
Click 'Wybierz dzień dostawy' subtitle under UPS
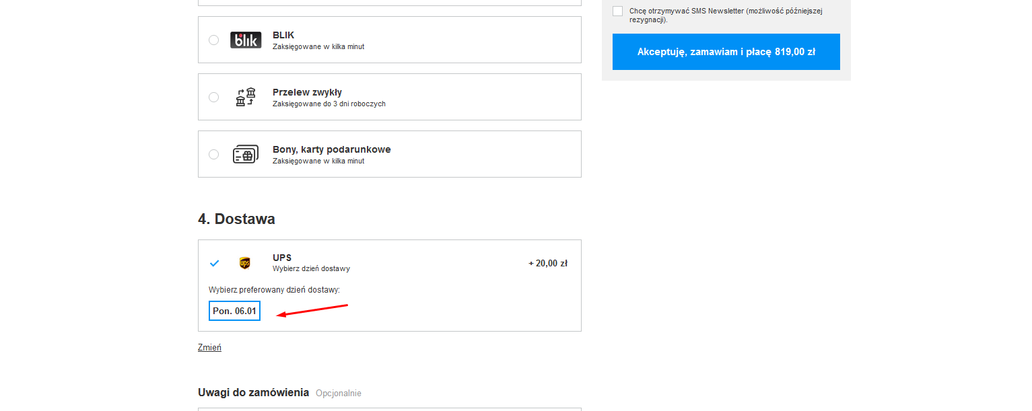pyautogui.click(x=311, y=269)
